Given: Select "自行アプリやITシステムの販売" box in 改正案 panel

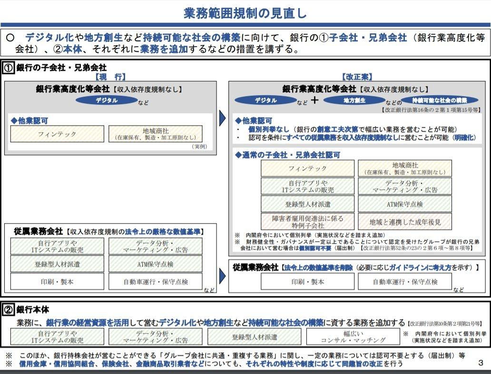Looking at the screenshot, I should (307, 187).
